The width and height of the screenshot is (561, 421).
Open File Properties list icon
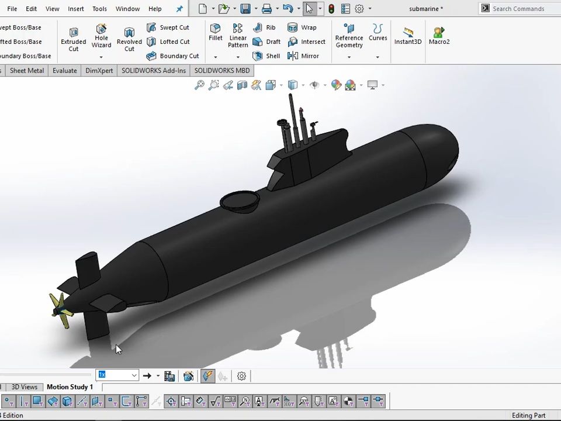coord(345,9)
